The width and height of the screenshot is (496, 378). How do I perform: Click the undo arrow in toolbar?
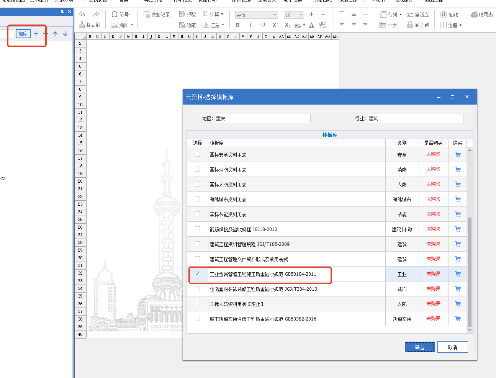pyautogui.click(x=82, y=14)
